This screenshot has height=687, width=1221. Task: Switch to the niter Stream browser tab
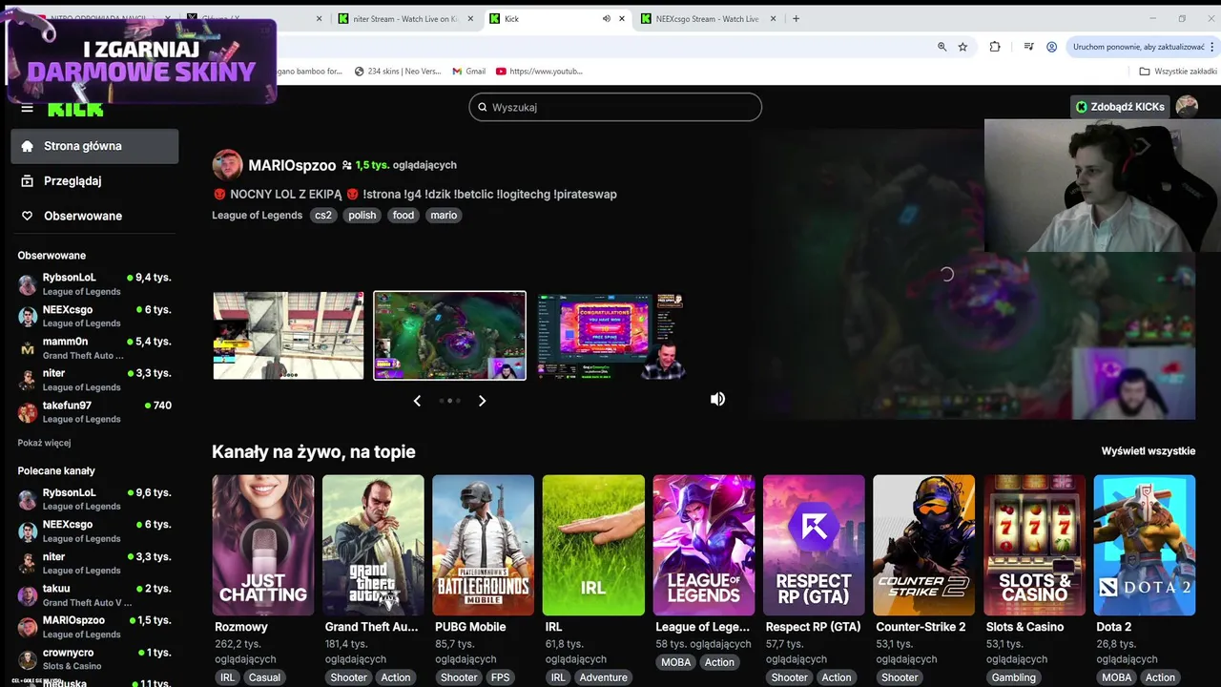tap(405, 18)
